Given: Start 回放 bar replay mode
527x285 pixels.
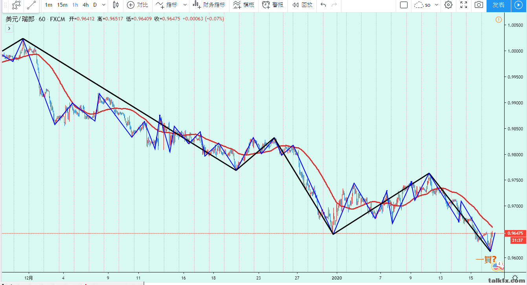Looking at the screenshot, I should (302, 5).
